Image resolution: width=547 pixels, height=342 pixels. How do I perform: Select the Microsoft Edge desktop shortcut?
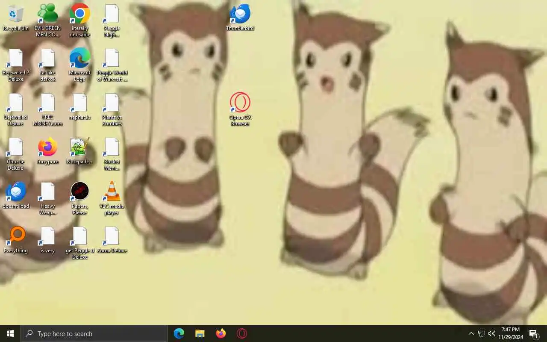tap(80, 65)
